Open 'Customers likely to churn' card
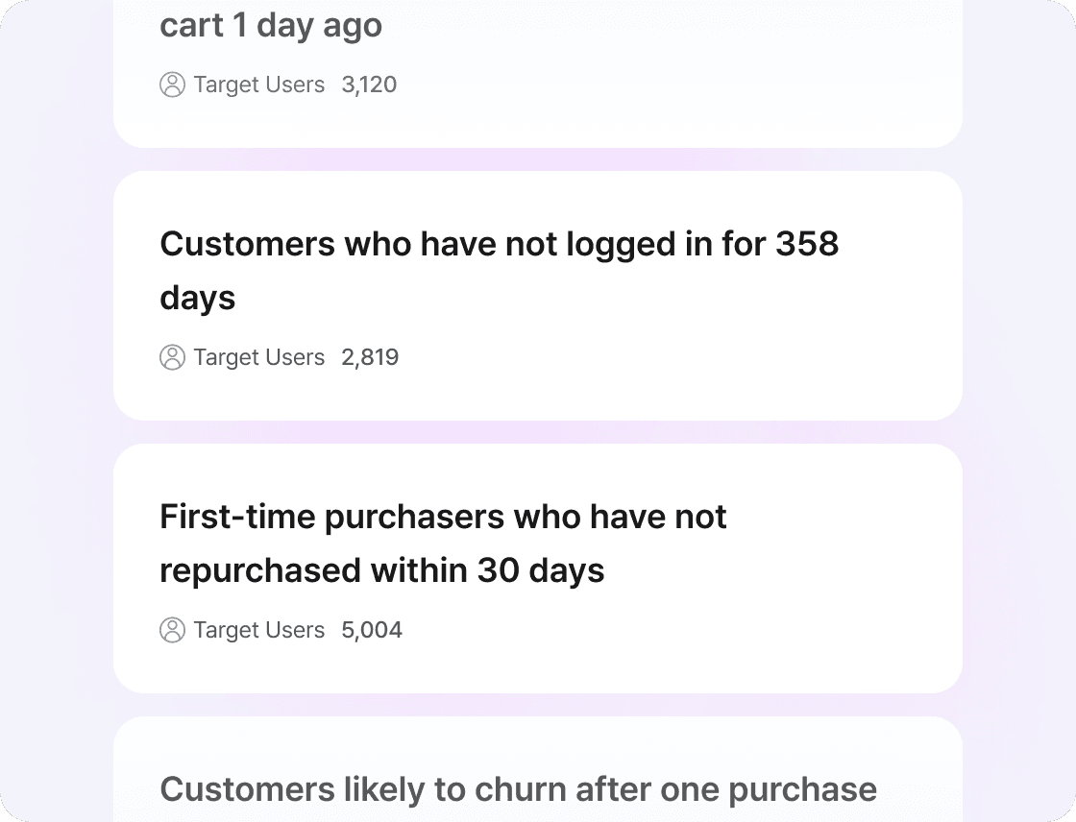Screen dimensions: 1076x822 tap(537, 769)
